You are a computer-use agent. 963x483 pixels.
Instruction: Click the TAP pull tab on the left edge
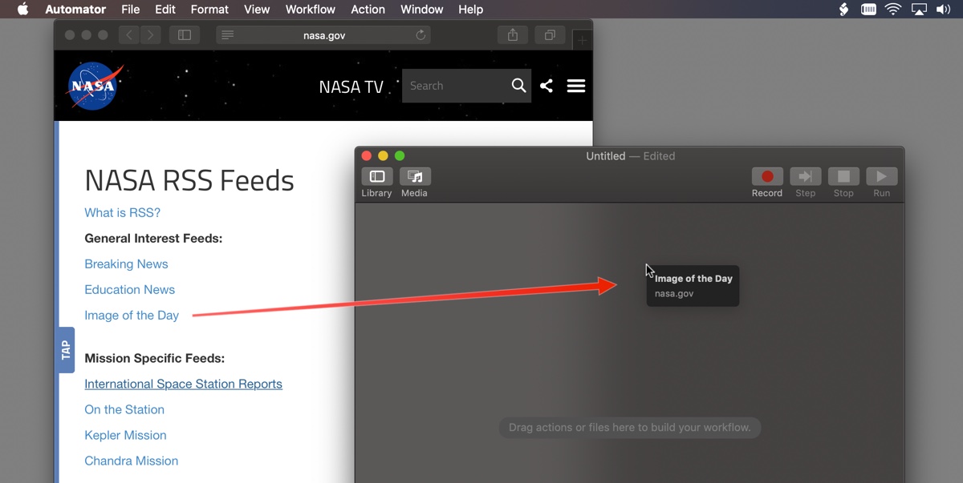[x=66, y=349]
